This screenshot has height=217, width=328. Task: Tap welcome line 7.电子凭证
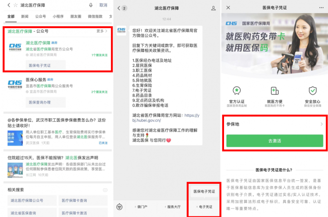tap(142, 90)
